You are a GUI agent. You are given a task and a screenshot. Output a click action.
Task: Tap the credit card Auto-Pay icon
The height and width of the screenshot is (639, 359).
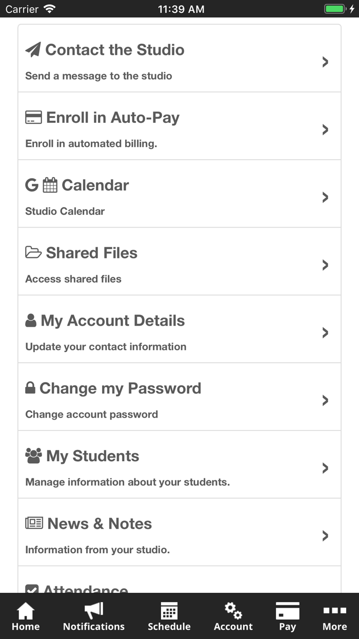(33, 118)
